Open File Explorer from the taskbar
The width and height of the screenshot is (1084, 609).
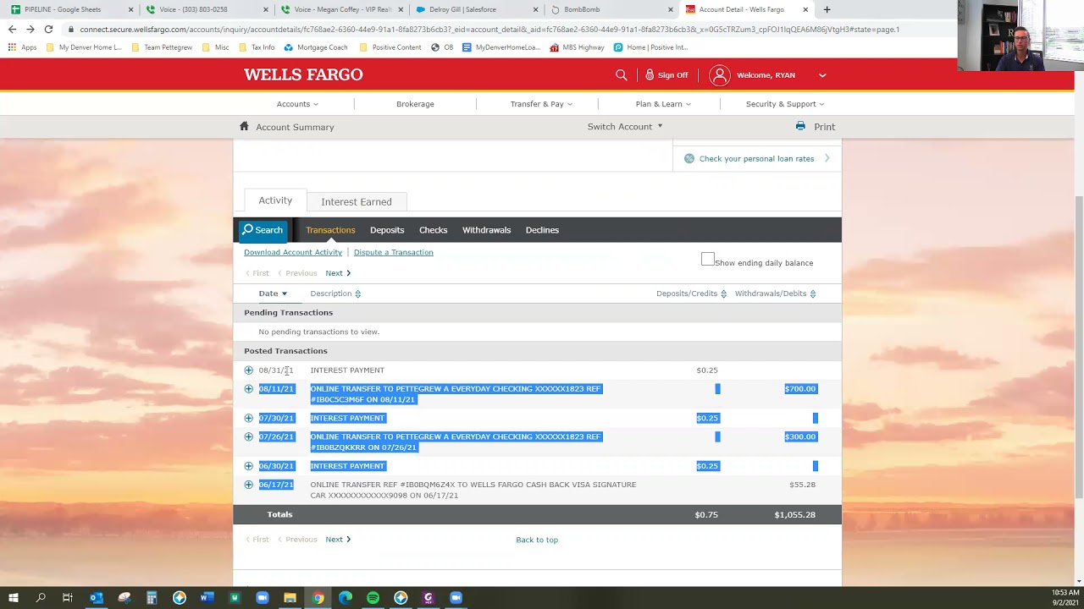coord(290,598)
